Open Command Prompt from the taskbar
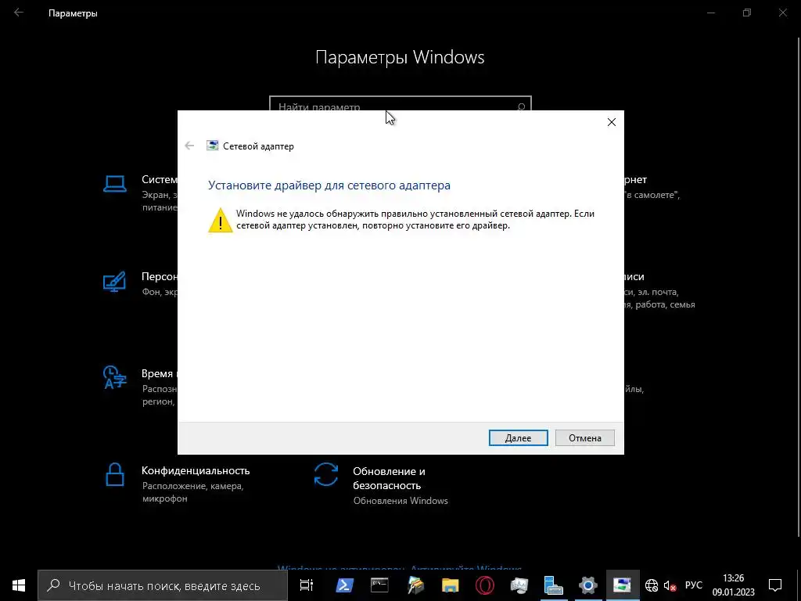This screenshot has height=601, width=801. (x=379, y=585)
